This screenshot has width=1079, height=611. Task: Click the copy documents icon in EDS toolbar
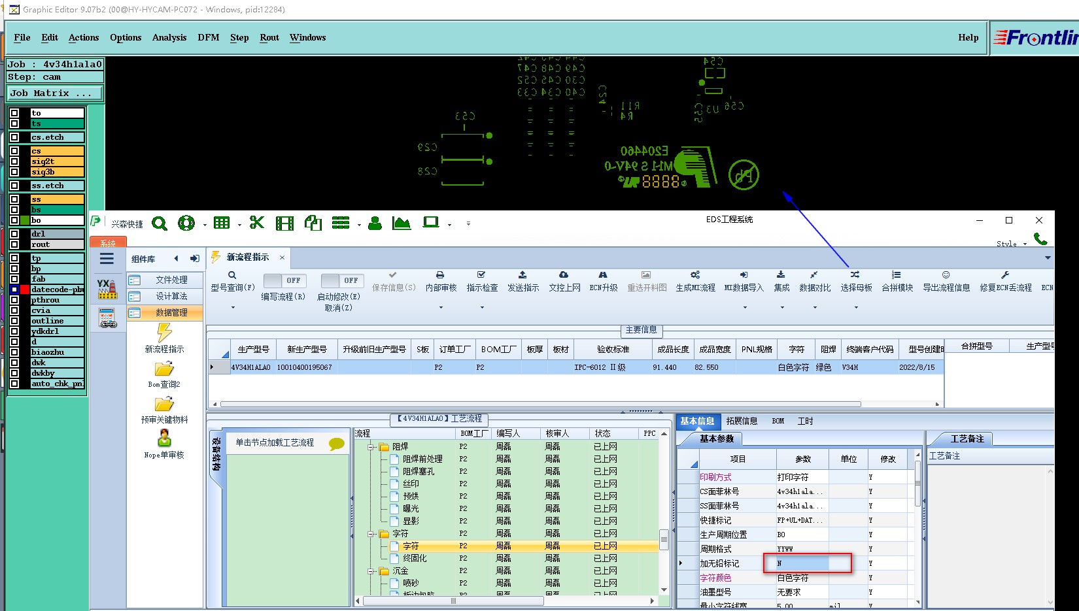pos(313,223)
